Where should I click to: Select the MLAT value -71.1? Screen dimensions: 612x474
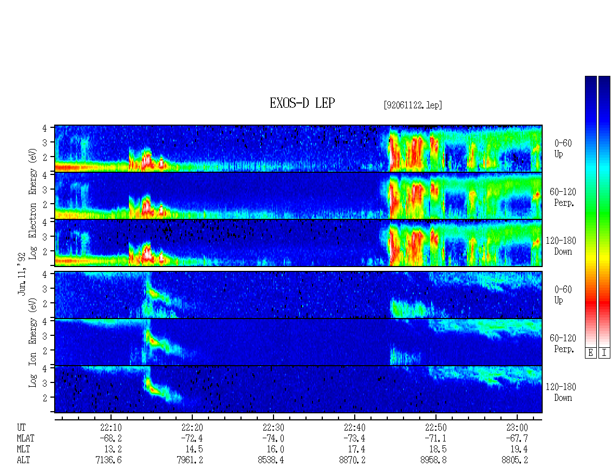pos(435,438)
